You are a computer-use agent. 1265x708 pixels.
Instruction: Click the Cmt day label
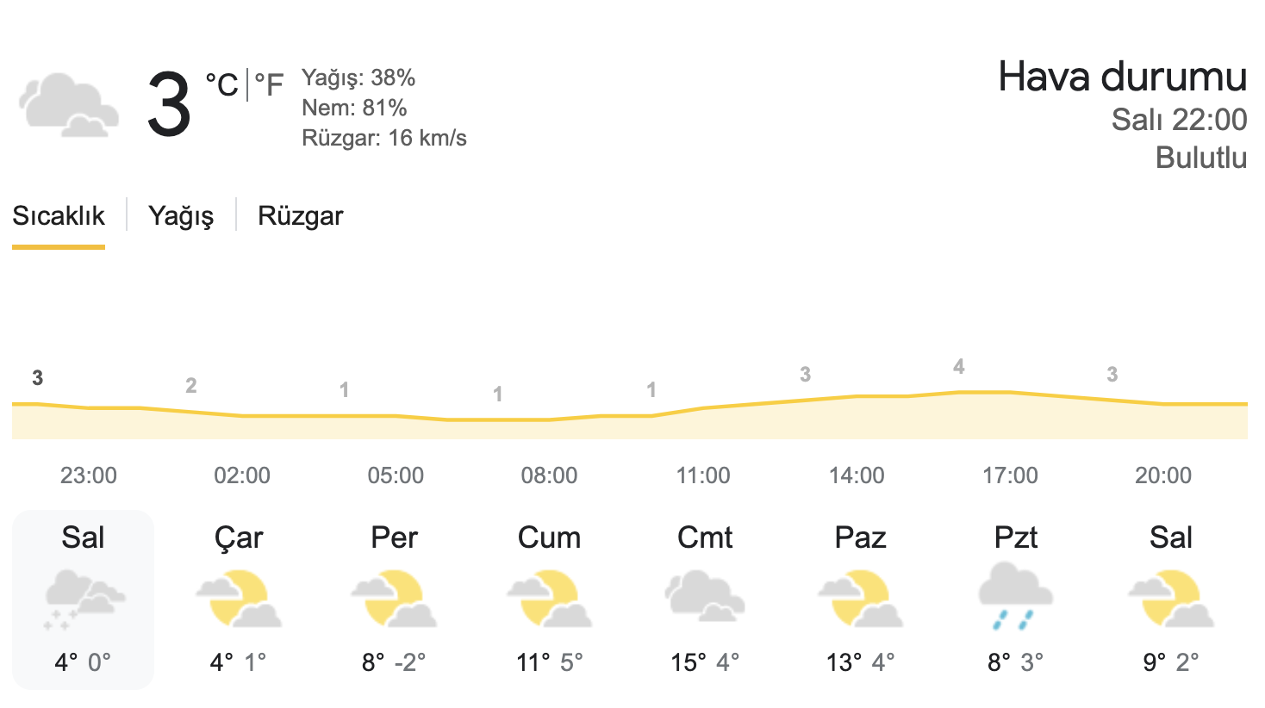coord(705,537)
